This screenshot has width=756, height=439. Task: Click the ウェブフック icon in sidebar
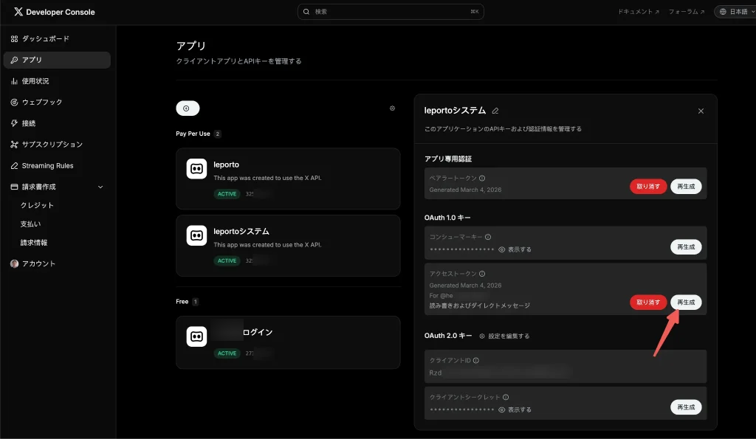tap(15, 102)
